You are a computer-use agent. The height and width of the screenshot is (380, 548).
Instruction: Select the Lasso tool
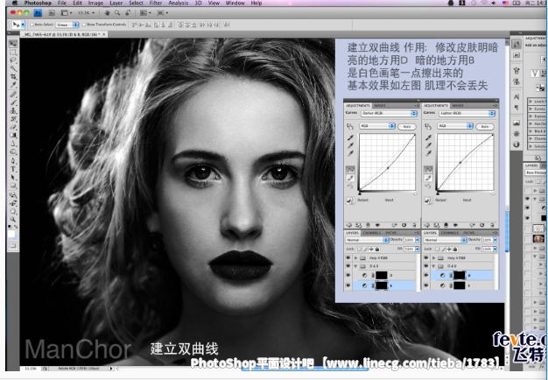13,60
